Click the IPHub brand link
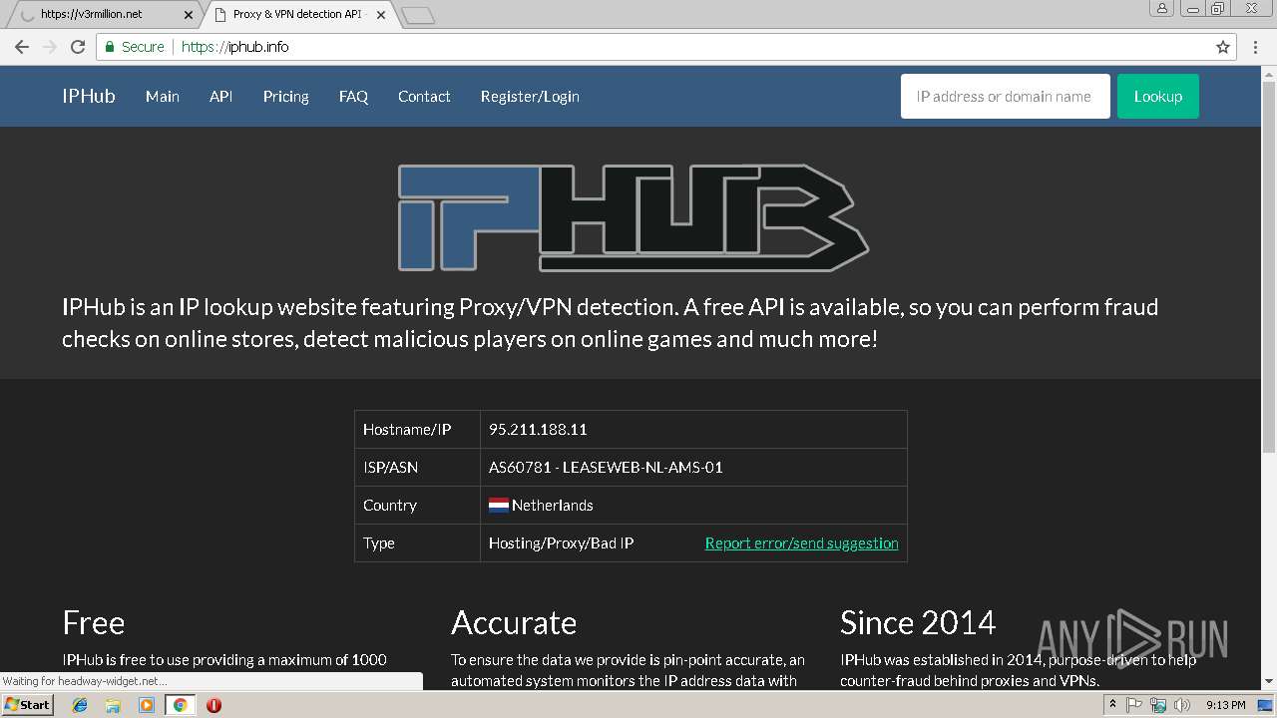The image size is (1277, 718). tap(89, 97)
